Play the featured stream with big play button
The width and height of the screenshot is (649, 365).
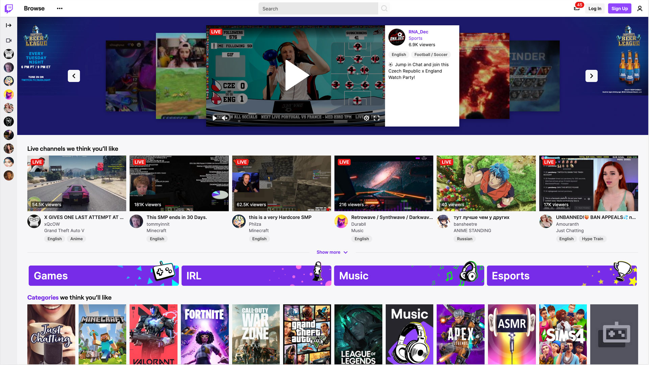[x=296, y=76]
